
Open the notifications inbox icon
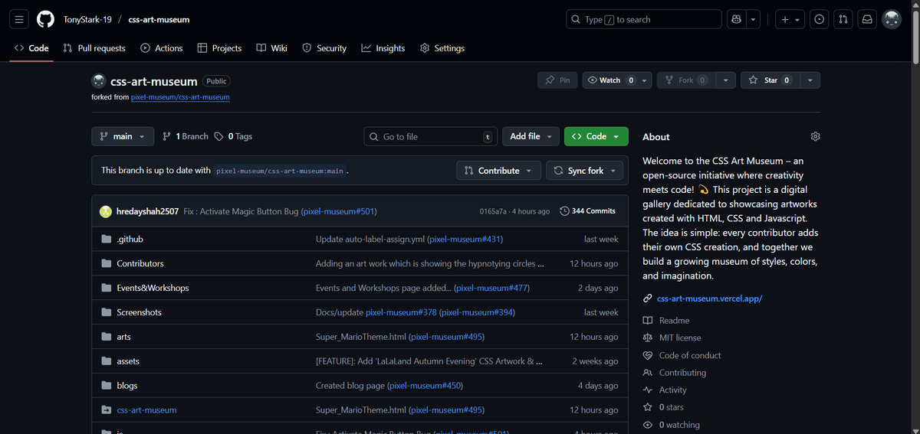866,19
